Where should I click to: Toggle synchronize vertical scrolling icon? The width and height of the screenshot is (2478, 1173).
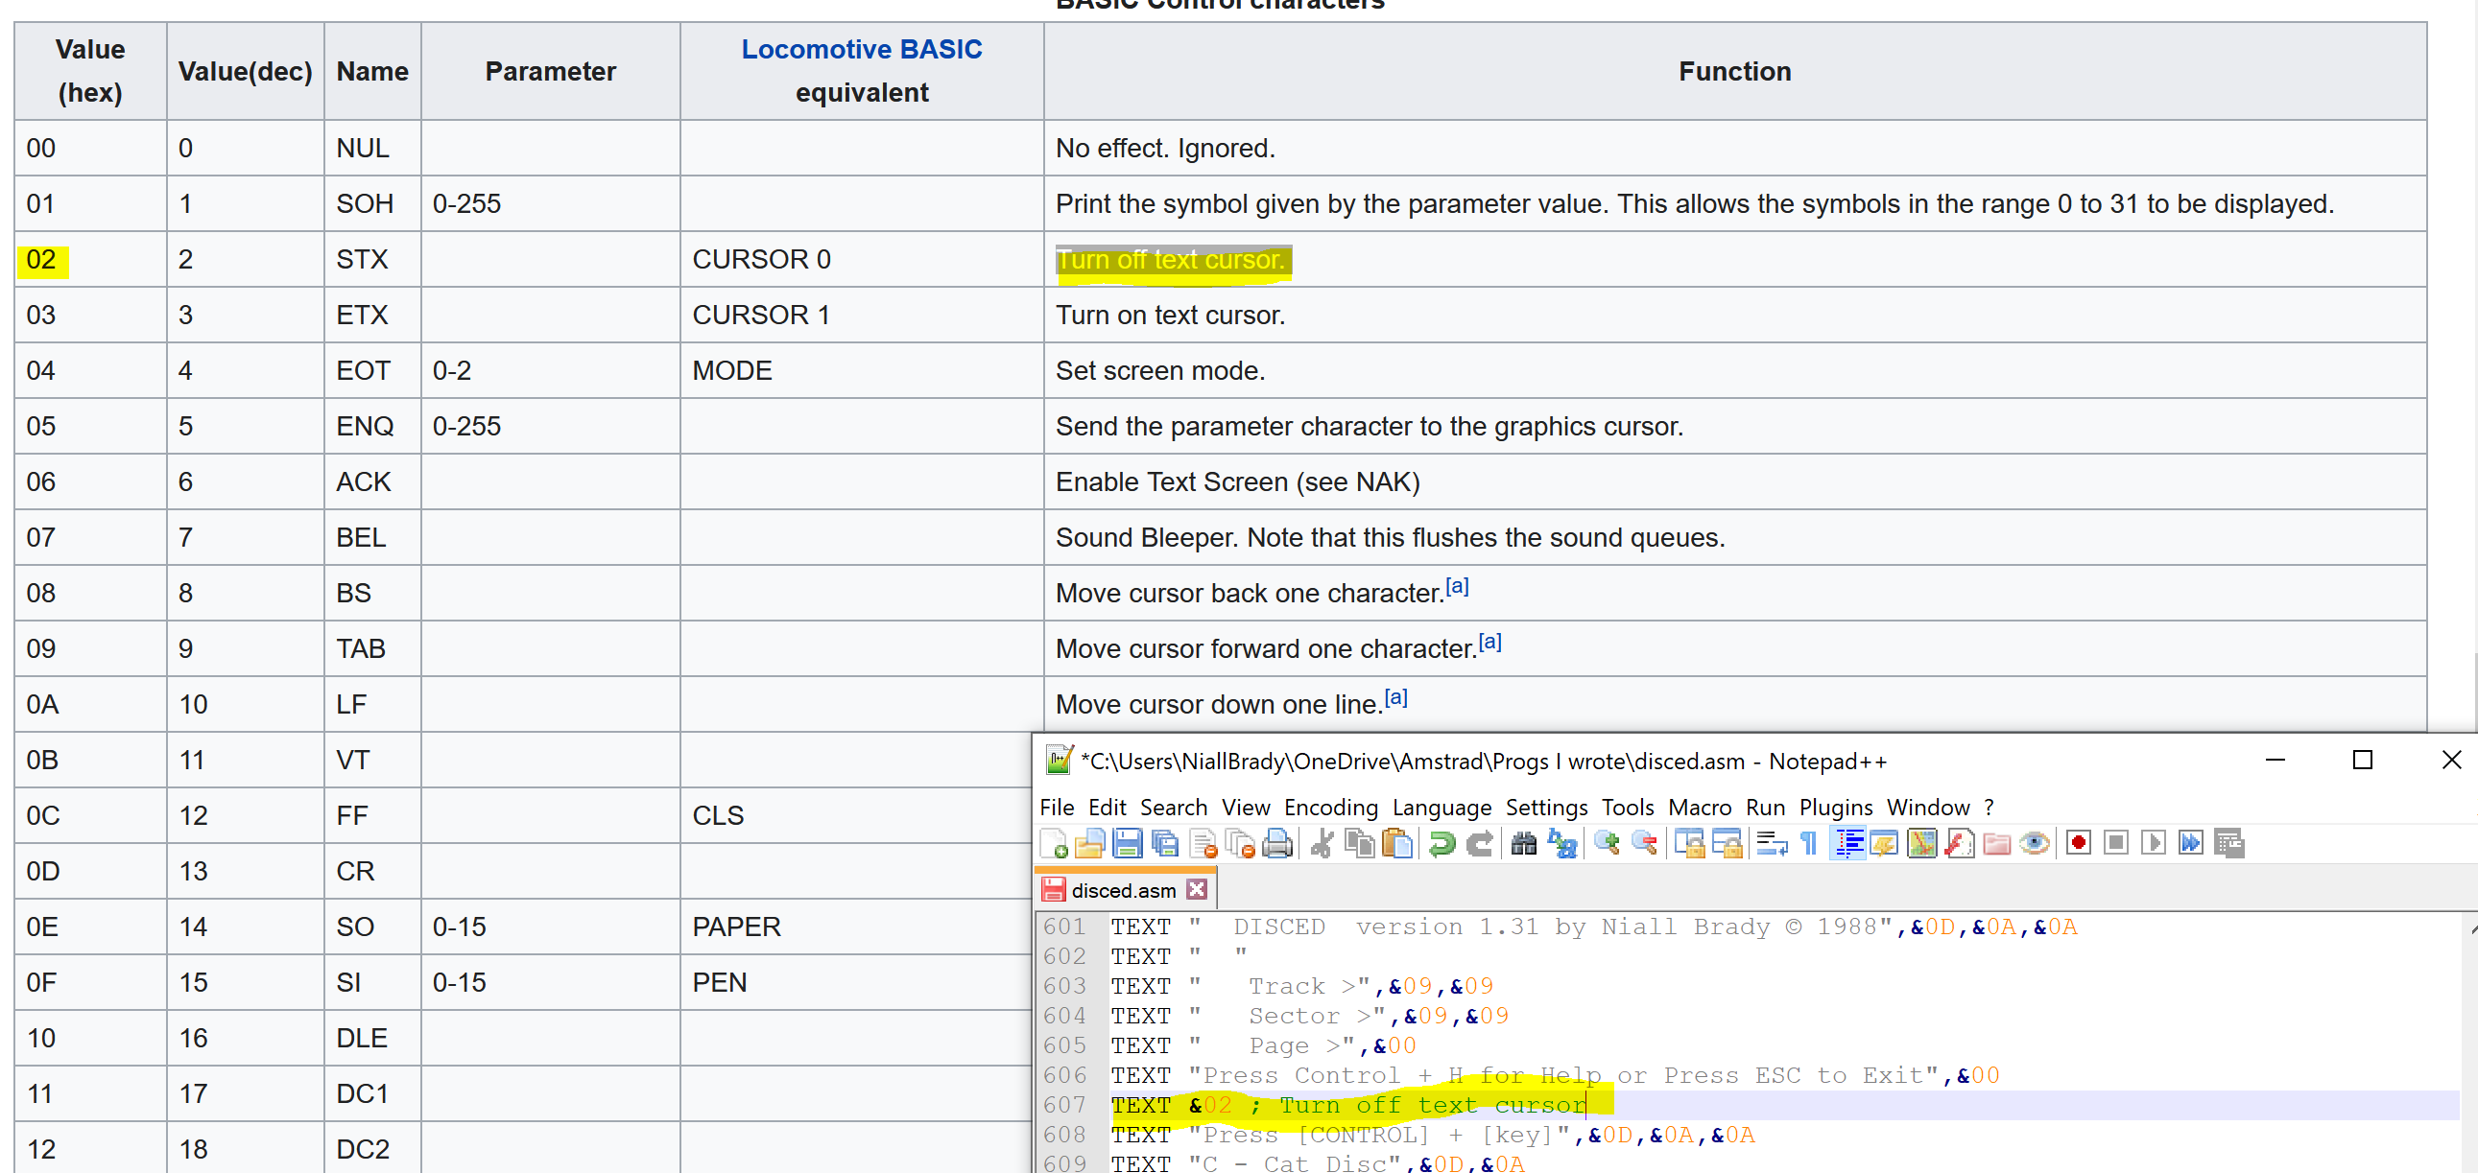pyautogui.click(x=1690, y=844)
